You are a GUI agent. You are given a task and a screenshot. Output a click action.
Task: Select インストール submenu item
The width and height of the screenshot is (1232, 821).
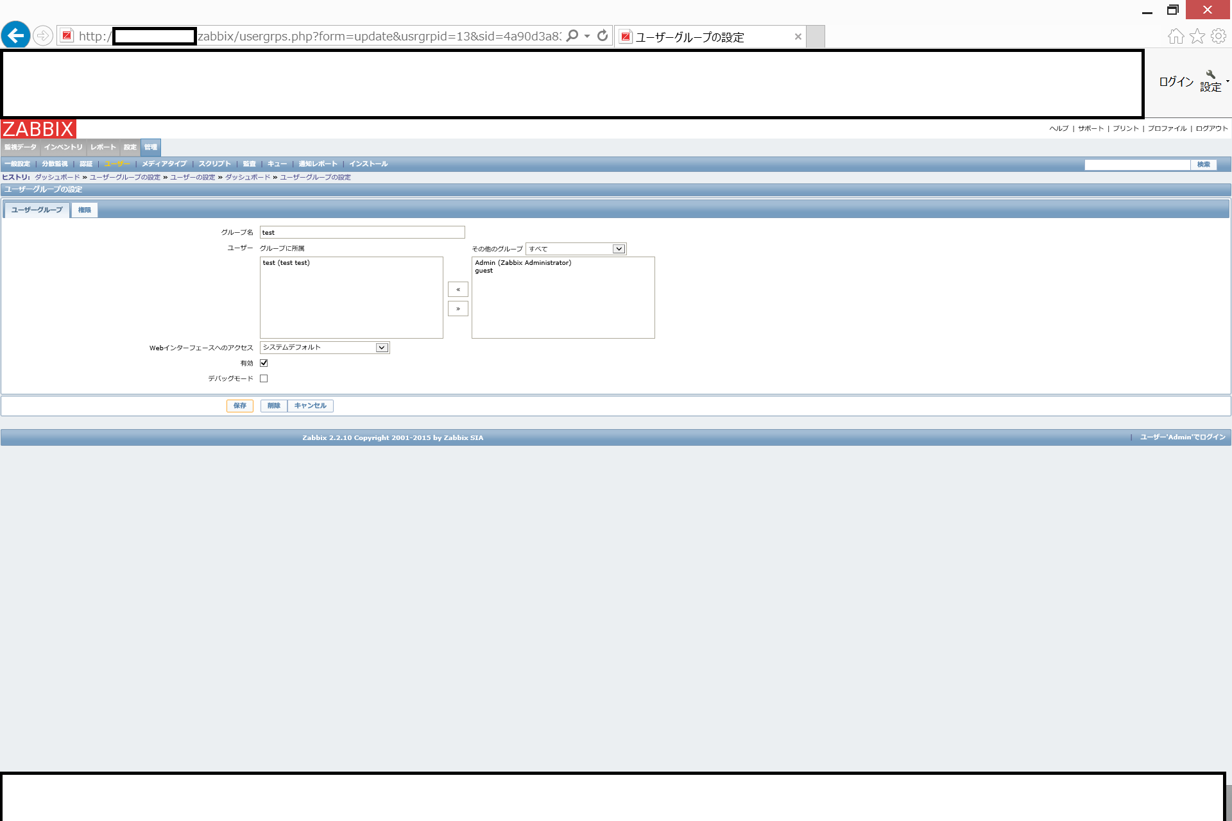(x=368, y=164)
